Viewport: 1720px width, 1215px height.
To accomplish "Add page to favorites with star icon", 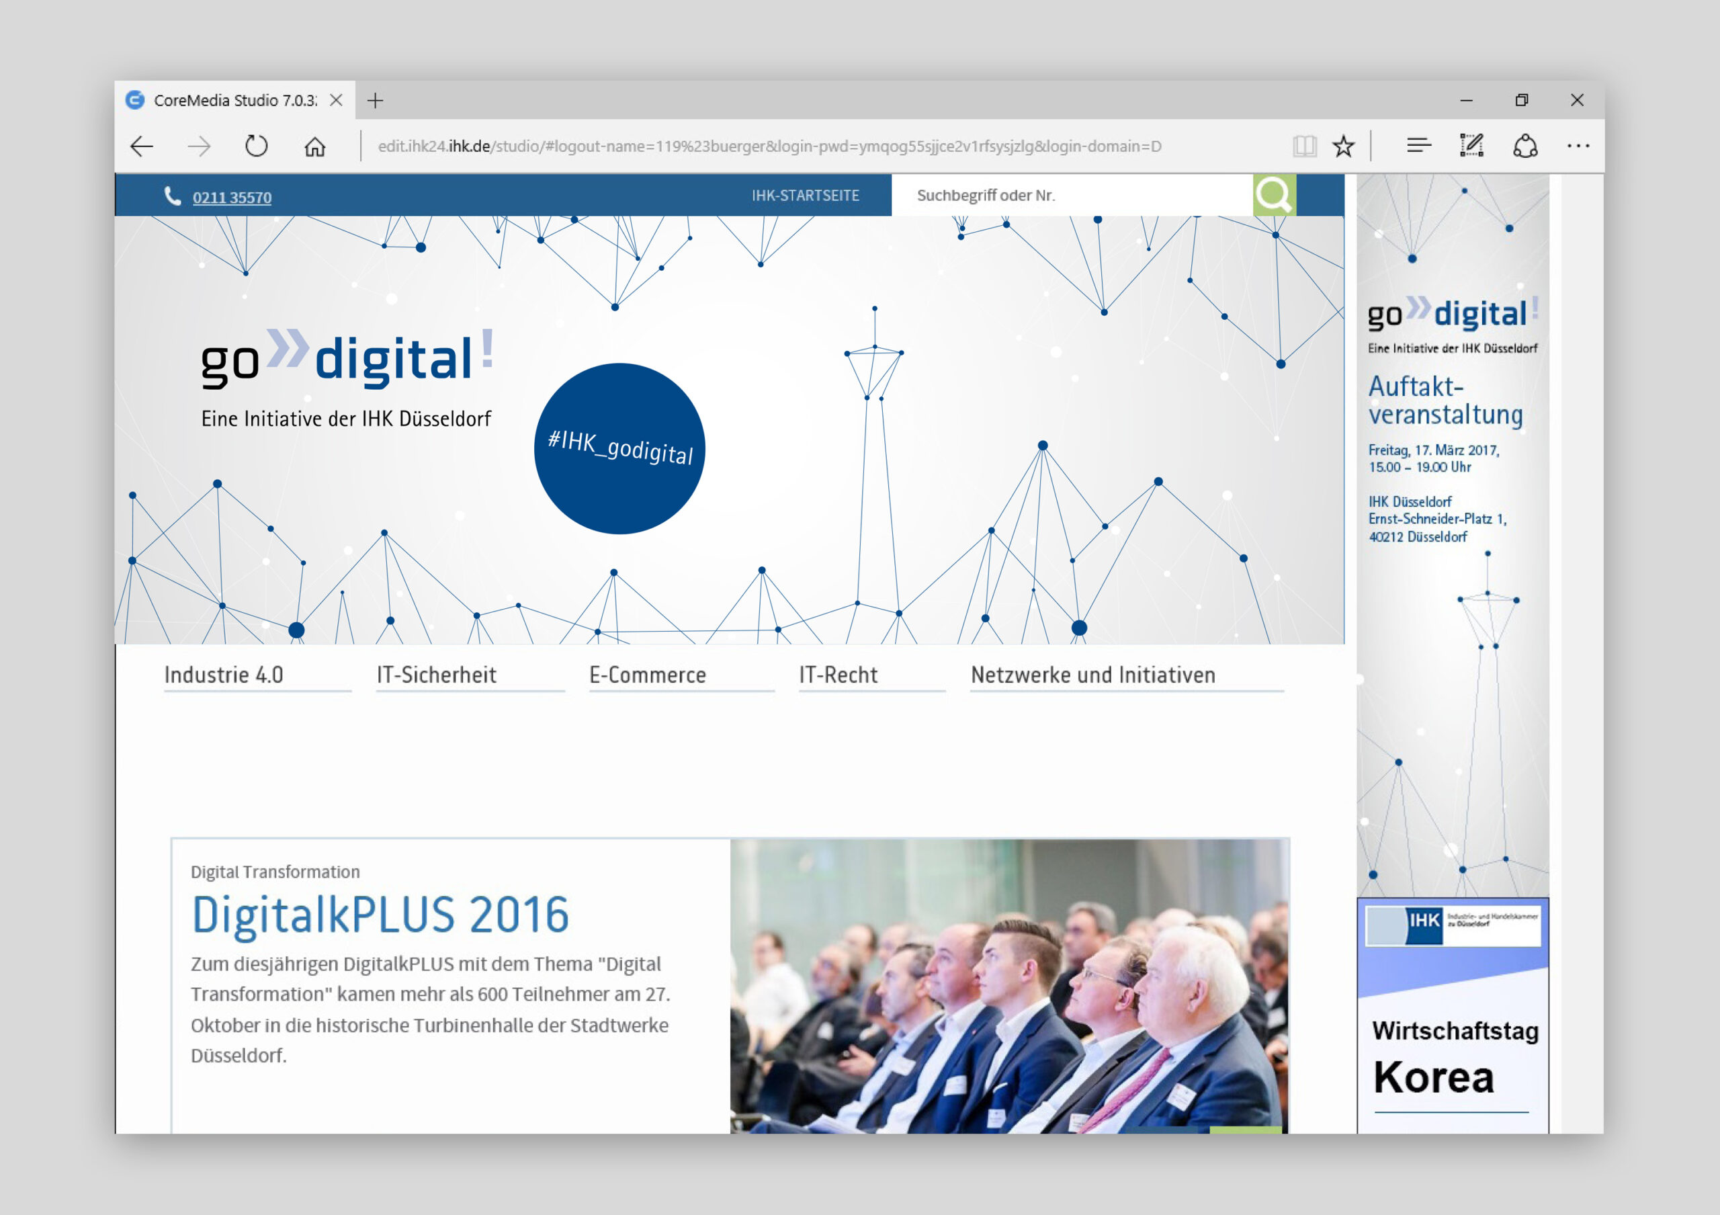I will [x=1343, y=146].
